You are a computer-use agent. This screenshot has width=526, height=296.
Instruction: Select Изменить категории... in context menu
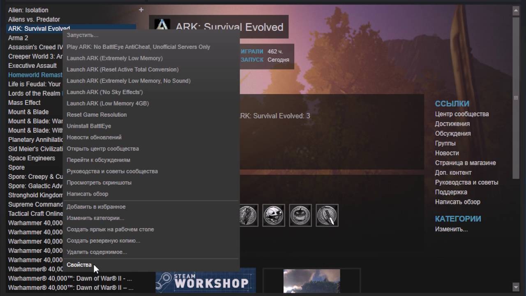[x=95, y=218]
